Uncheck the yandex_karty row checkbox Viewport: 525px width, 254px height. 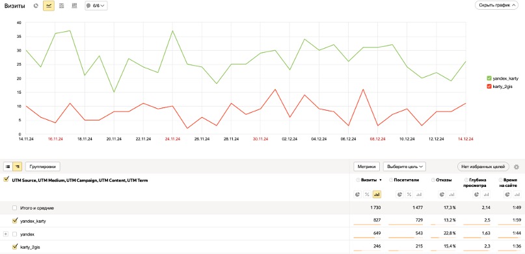(x=14, y=221)
